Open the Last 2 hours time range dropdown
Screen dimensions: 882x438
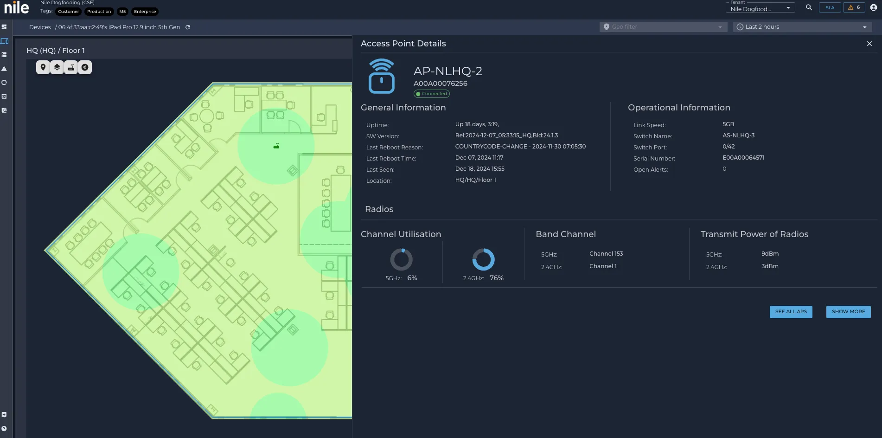(802, 27)
